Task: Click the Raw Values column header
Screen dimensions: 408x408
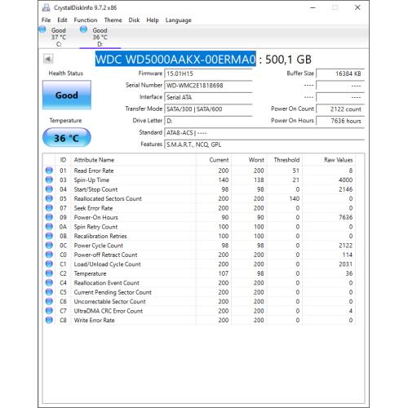Action: click(x=329, y=160)
